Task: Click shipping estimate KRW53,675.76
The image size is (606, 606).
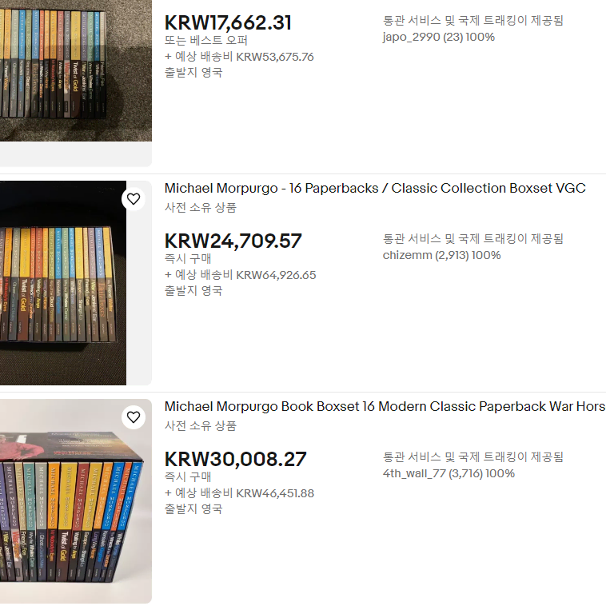Action: (x=239, y=57)
